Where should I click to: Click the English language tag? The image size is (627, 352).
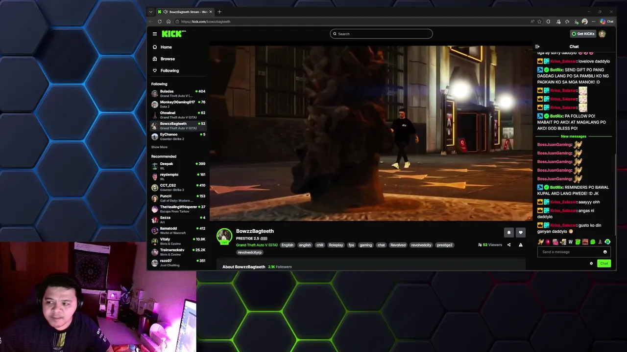click(288, 245)
